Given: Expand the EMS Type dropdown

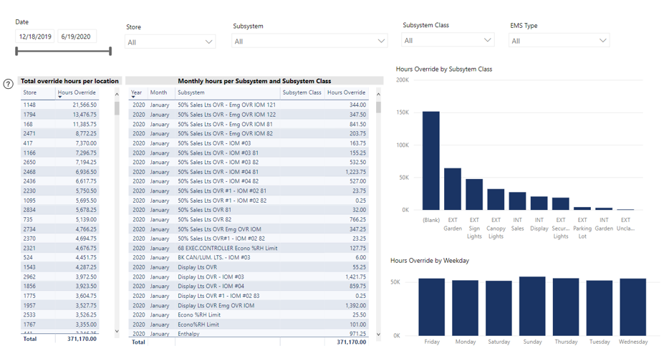Looking at the screenshot, I should click(x=559, y=41).
